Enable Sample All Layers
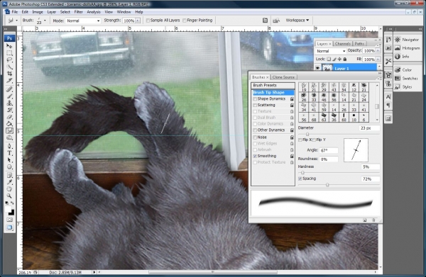The width and height of the screenshot is (426, 277). 148,21
